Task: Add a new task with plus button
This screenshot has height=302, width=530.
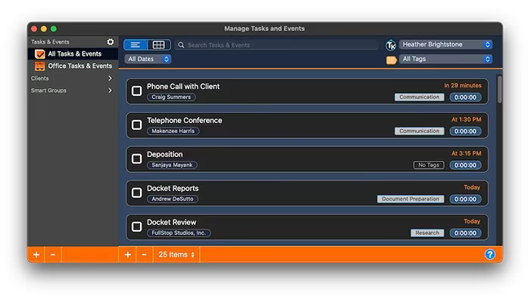Action: [x=127, y=255]
